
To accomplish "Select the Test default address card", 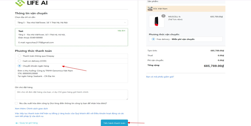I will 71,37.
